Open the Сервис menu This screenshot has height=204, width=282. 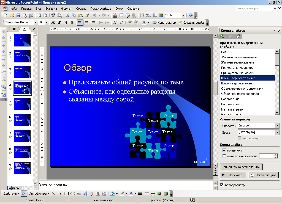coord(81,9)
